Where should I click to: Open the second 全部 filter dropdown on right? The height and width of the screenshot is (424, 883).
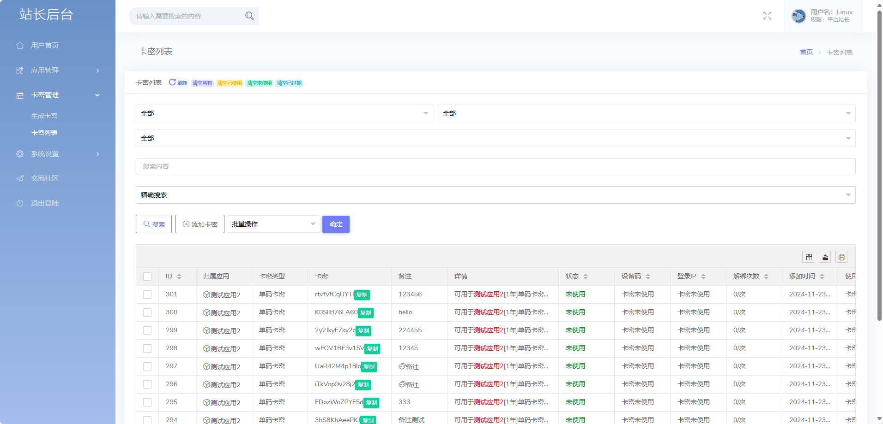click(x=647, y=113)
